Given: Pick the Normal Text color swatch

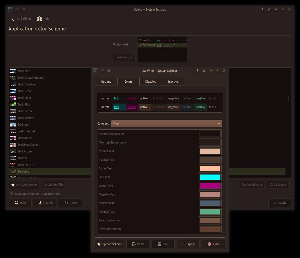Looking at the screenshot, I should 210,151.
